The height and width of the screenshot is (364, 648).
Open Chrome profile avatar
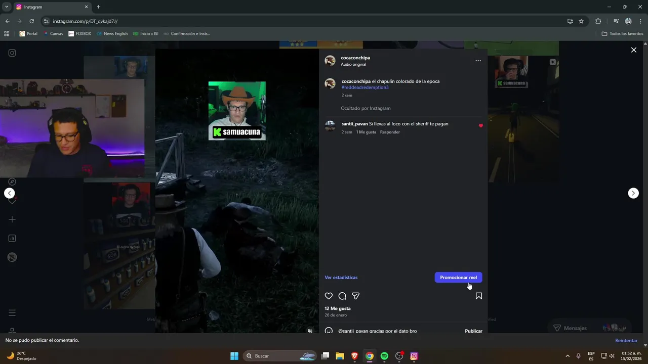click(628, 21)
